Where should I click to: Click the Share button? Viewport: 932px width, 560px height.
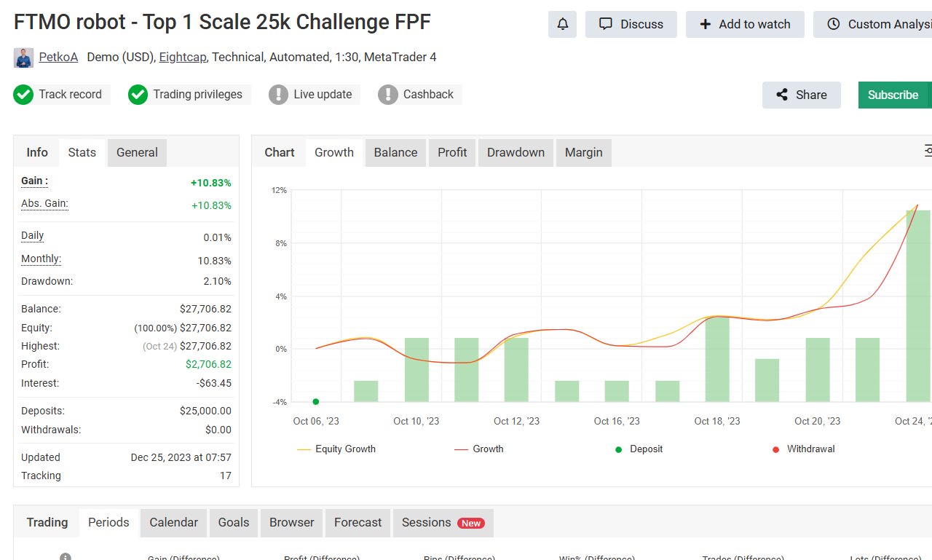[x=802, y=95]
